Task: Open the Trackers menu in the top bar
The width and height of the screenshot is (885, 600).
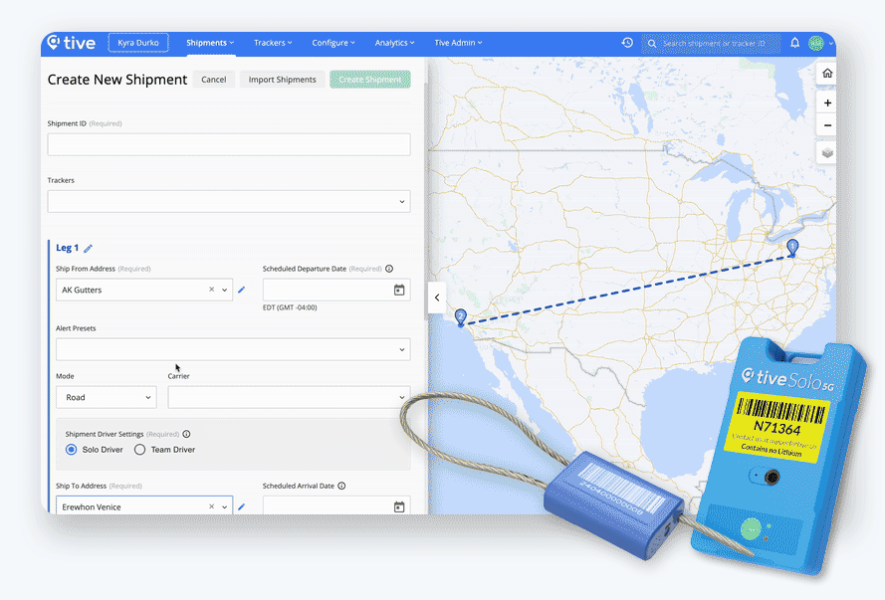Action: [273, 43]
